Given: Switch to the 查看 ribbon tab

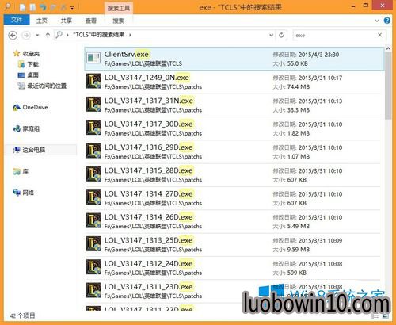Looking at the screenshot, I should click(x=91, y=21).
